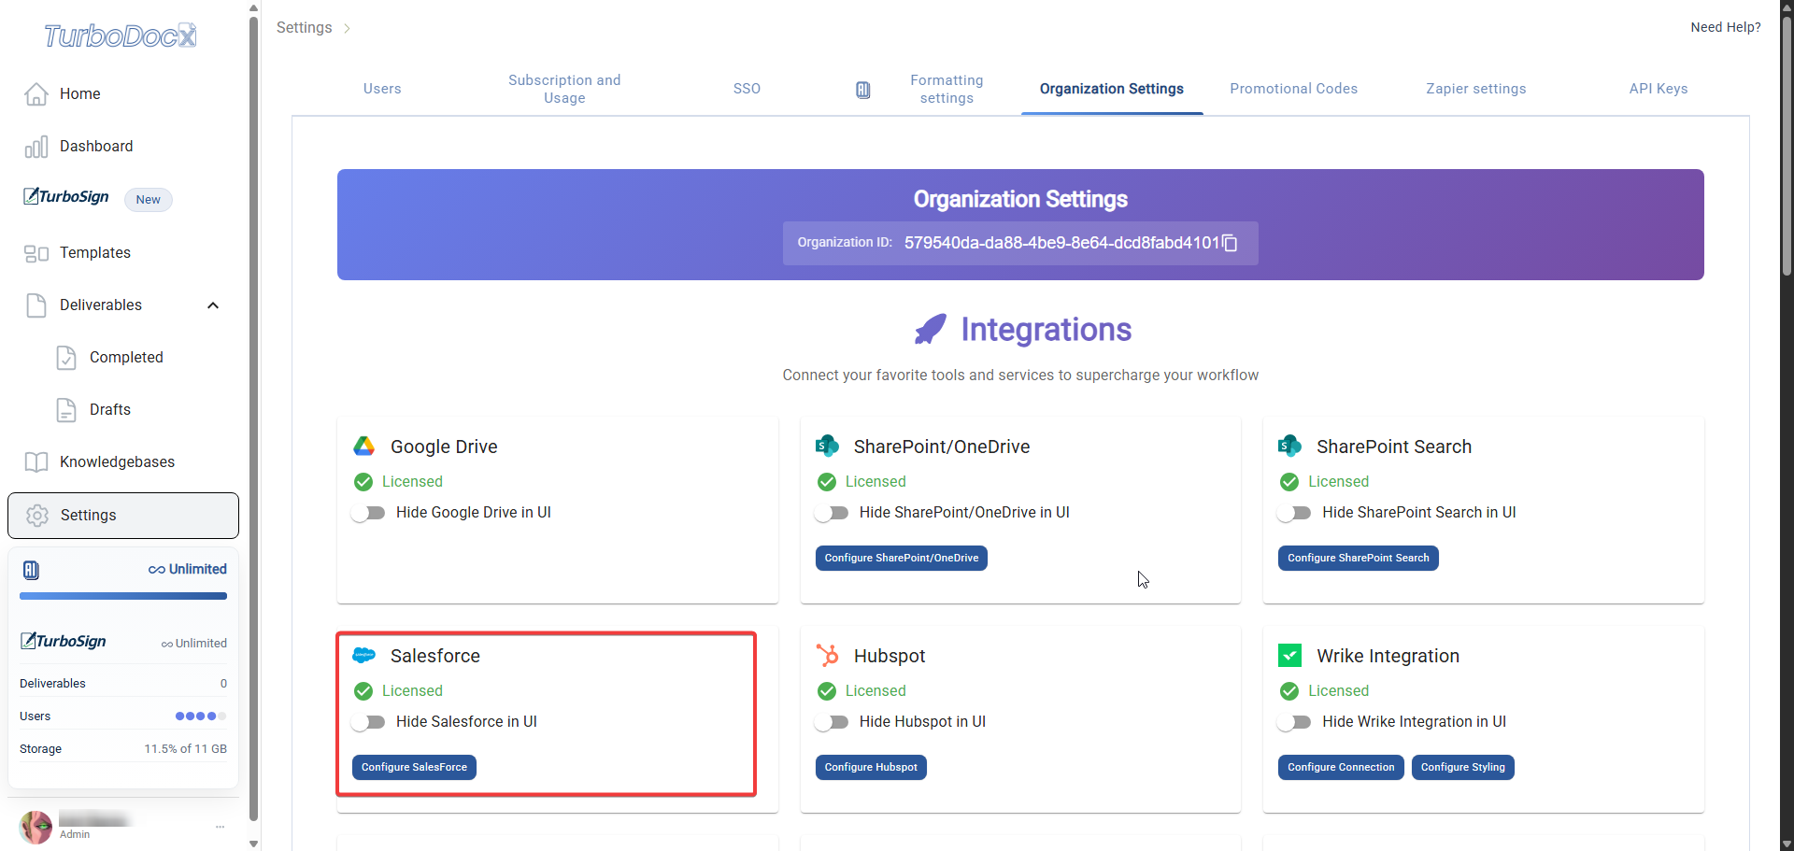This screenshot has width=1794, height=851.
Task: Click the Hubspot logo icon
Action: 827,656
